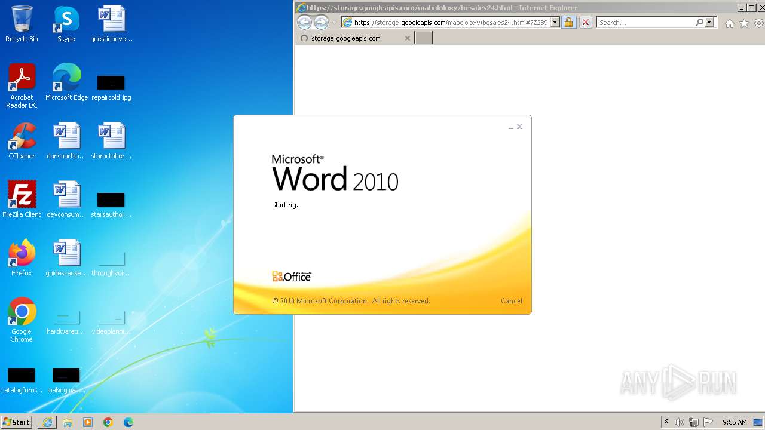
Task: Open the Action Center flag icon
Action: point(708,422)
